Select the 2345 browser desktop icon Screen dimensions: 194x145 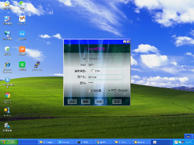click(x=7, y=83)
